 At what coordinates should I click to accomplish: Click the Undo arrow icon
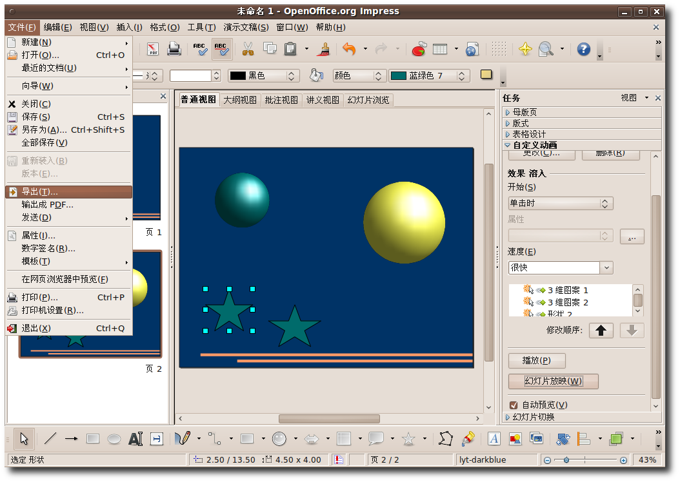tap(349, 49)
